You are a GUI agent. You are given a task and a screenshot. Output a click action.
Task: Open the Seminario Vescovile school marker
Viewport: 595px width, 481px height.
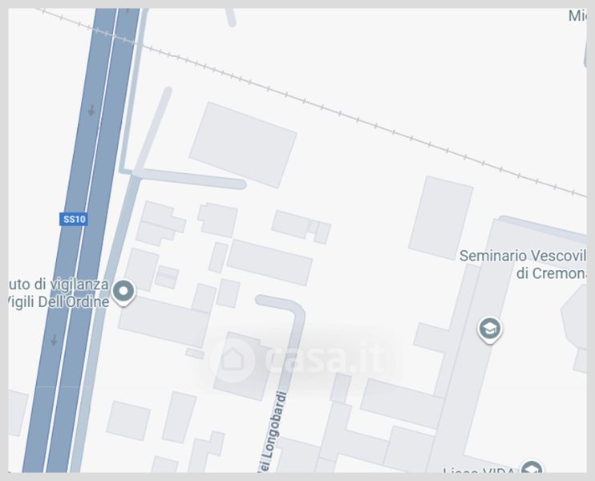click(x=489, y=329)
